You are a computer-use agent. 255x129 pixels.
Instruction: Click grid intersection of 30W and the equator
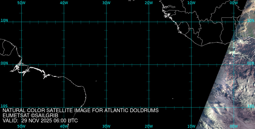[106, 64]
